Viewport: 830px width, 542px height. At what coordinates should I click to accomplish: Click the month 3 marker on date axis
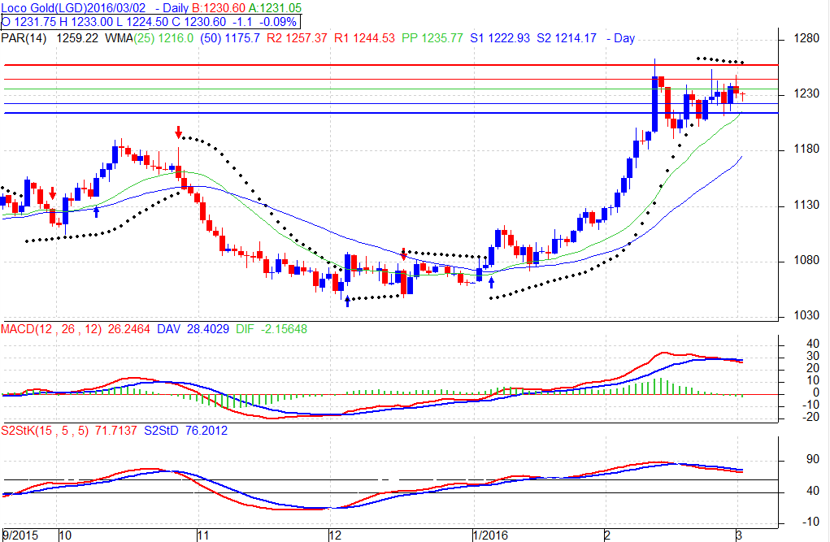738,535
